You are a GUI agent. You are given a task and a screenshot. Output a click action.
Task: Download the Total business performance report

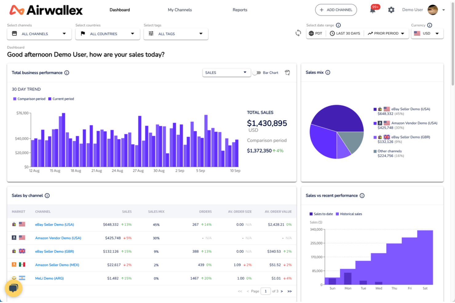pos(287,72)
